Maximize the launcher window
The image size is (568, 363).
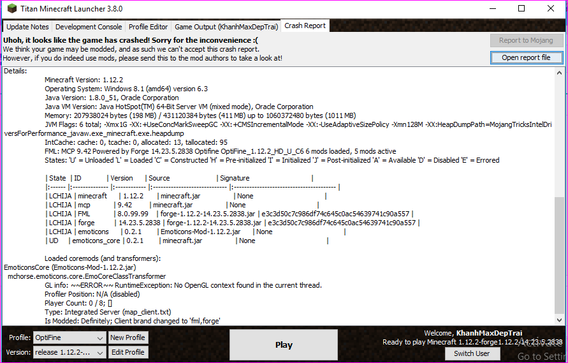(x=521, y=8)
